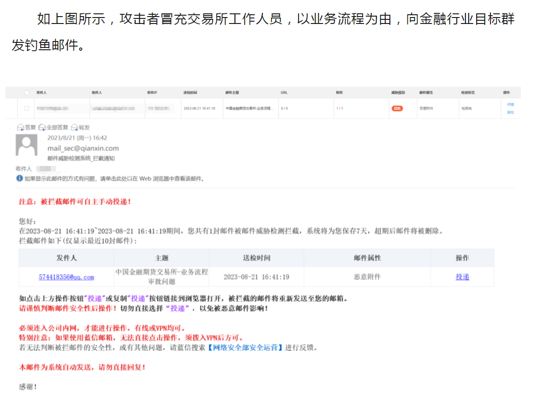Click the 邮件主题 column header

tap(232, 93)
